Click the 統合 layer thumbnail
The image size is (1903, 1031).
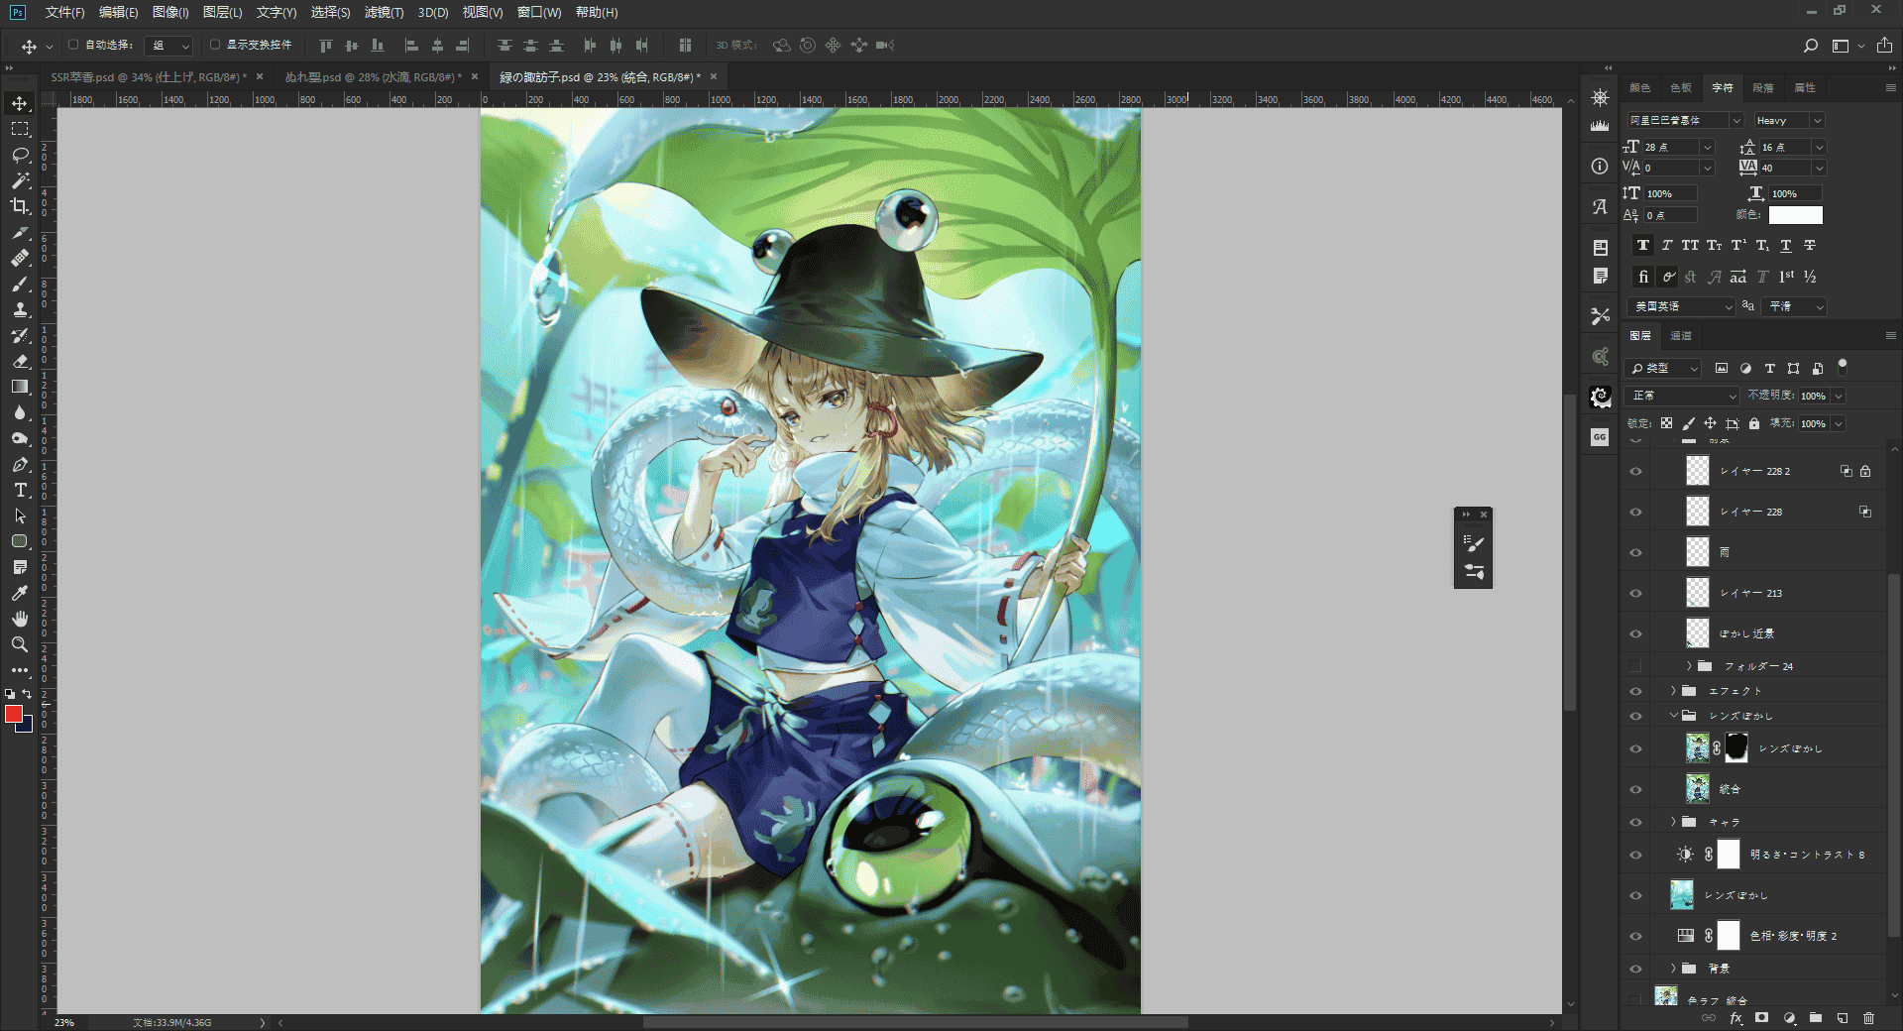click(1698, 789)
